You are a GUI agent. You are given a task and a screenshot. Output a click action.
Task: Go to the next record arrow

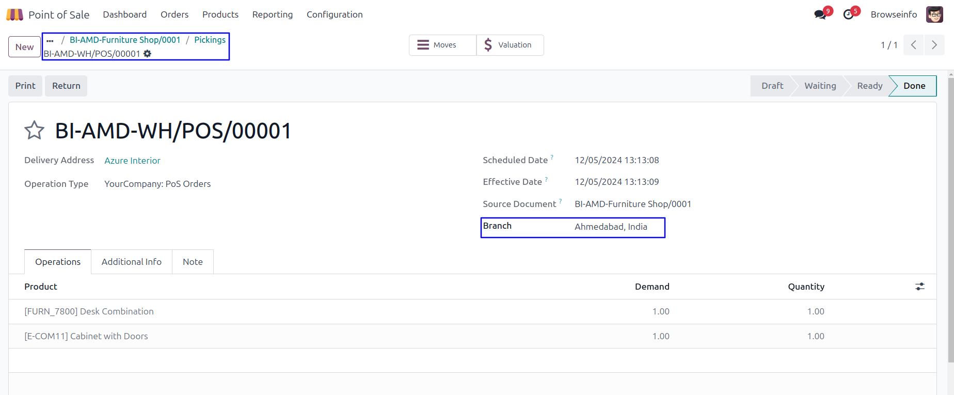click(934, 45)
